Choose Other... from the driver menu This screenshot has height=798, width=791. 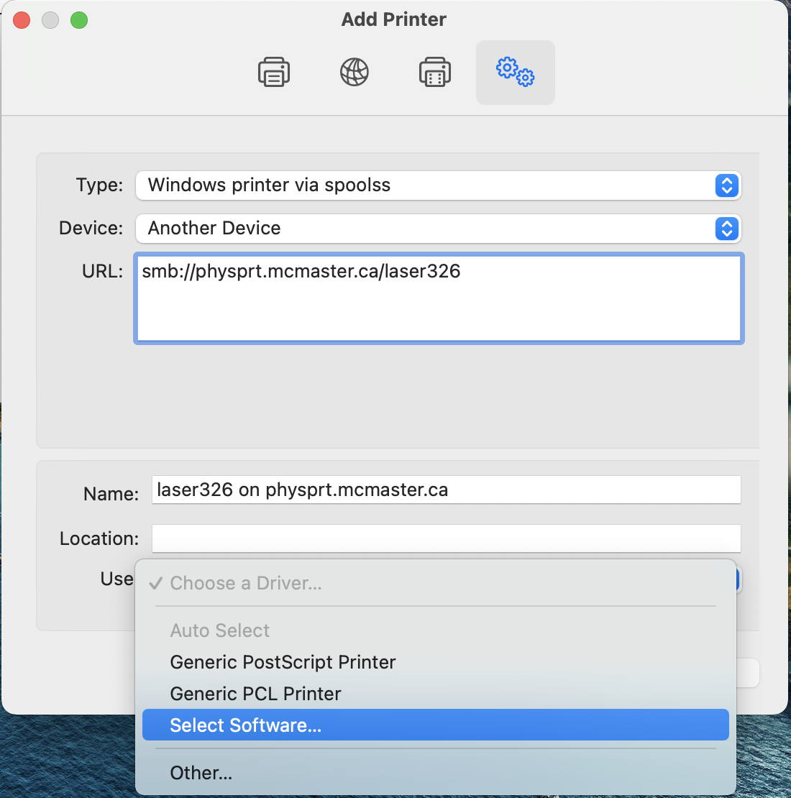click(x=201, y=773)
